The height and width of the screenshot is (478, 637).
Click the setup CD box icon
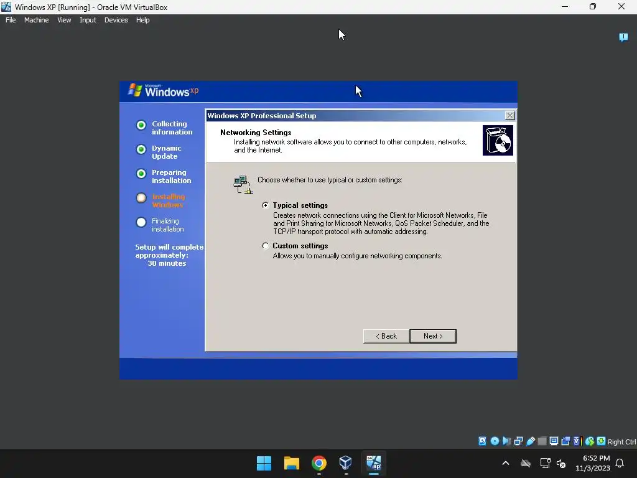[498, 141]
